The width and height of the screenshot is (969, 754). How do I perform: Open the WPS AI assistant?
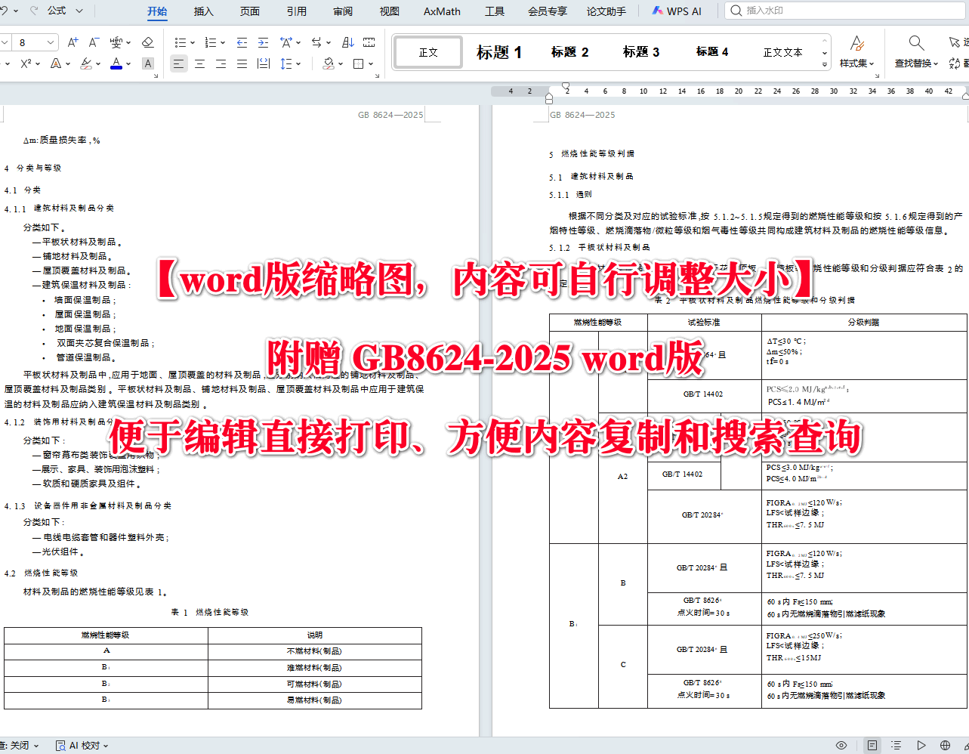pyautogui.click(x=677, y=11)
